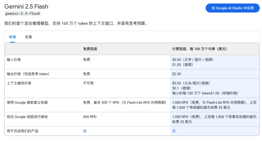Click the 是 link in the free tier column
Viewport: 262px width, 141px height.
(x=85, y=131)
